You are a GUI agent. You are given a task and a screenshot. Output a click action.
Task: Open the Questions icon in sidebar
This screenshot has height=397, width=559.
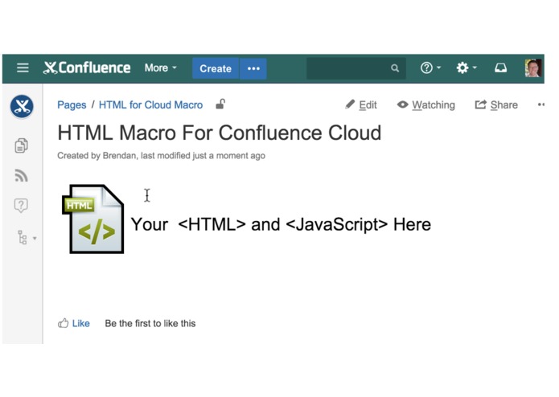pos(21,206)
